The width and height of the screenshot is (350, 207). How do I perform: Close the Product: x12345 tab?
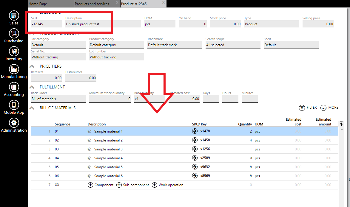tap(163, 2)
